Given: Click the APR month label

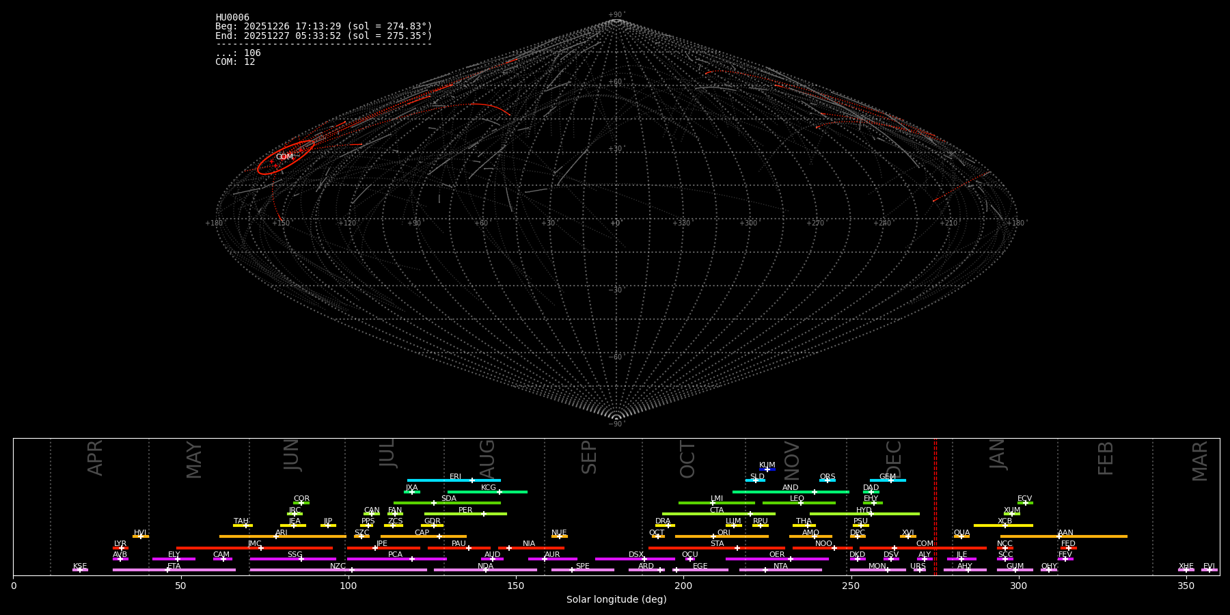Looking at the screenshot, I should coord(95,458).
